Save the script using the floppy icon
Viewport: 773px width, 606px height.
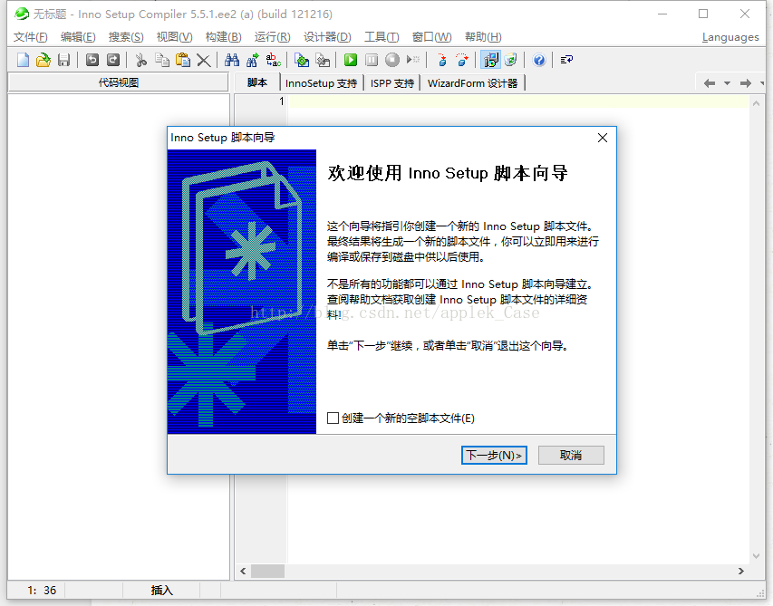point(63,60)
